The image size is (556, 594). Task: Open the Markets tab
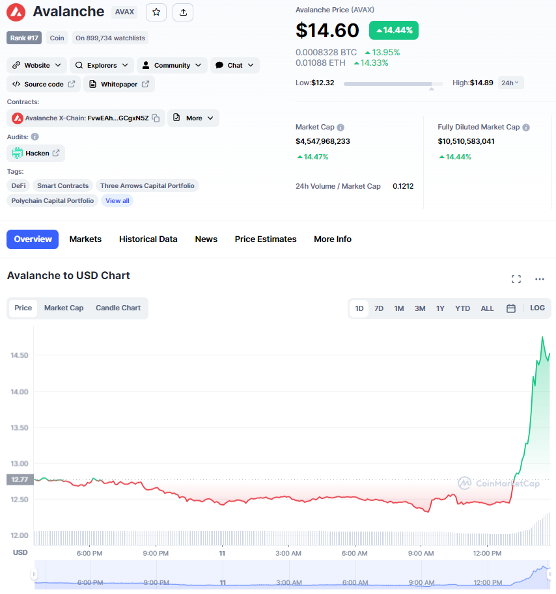85,239
